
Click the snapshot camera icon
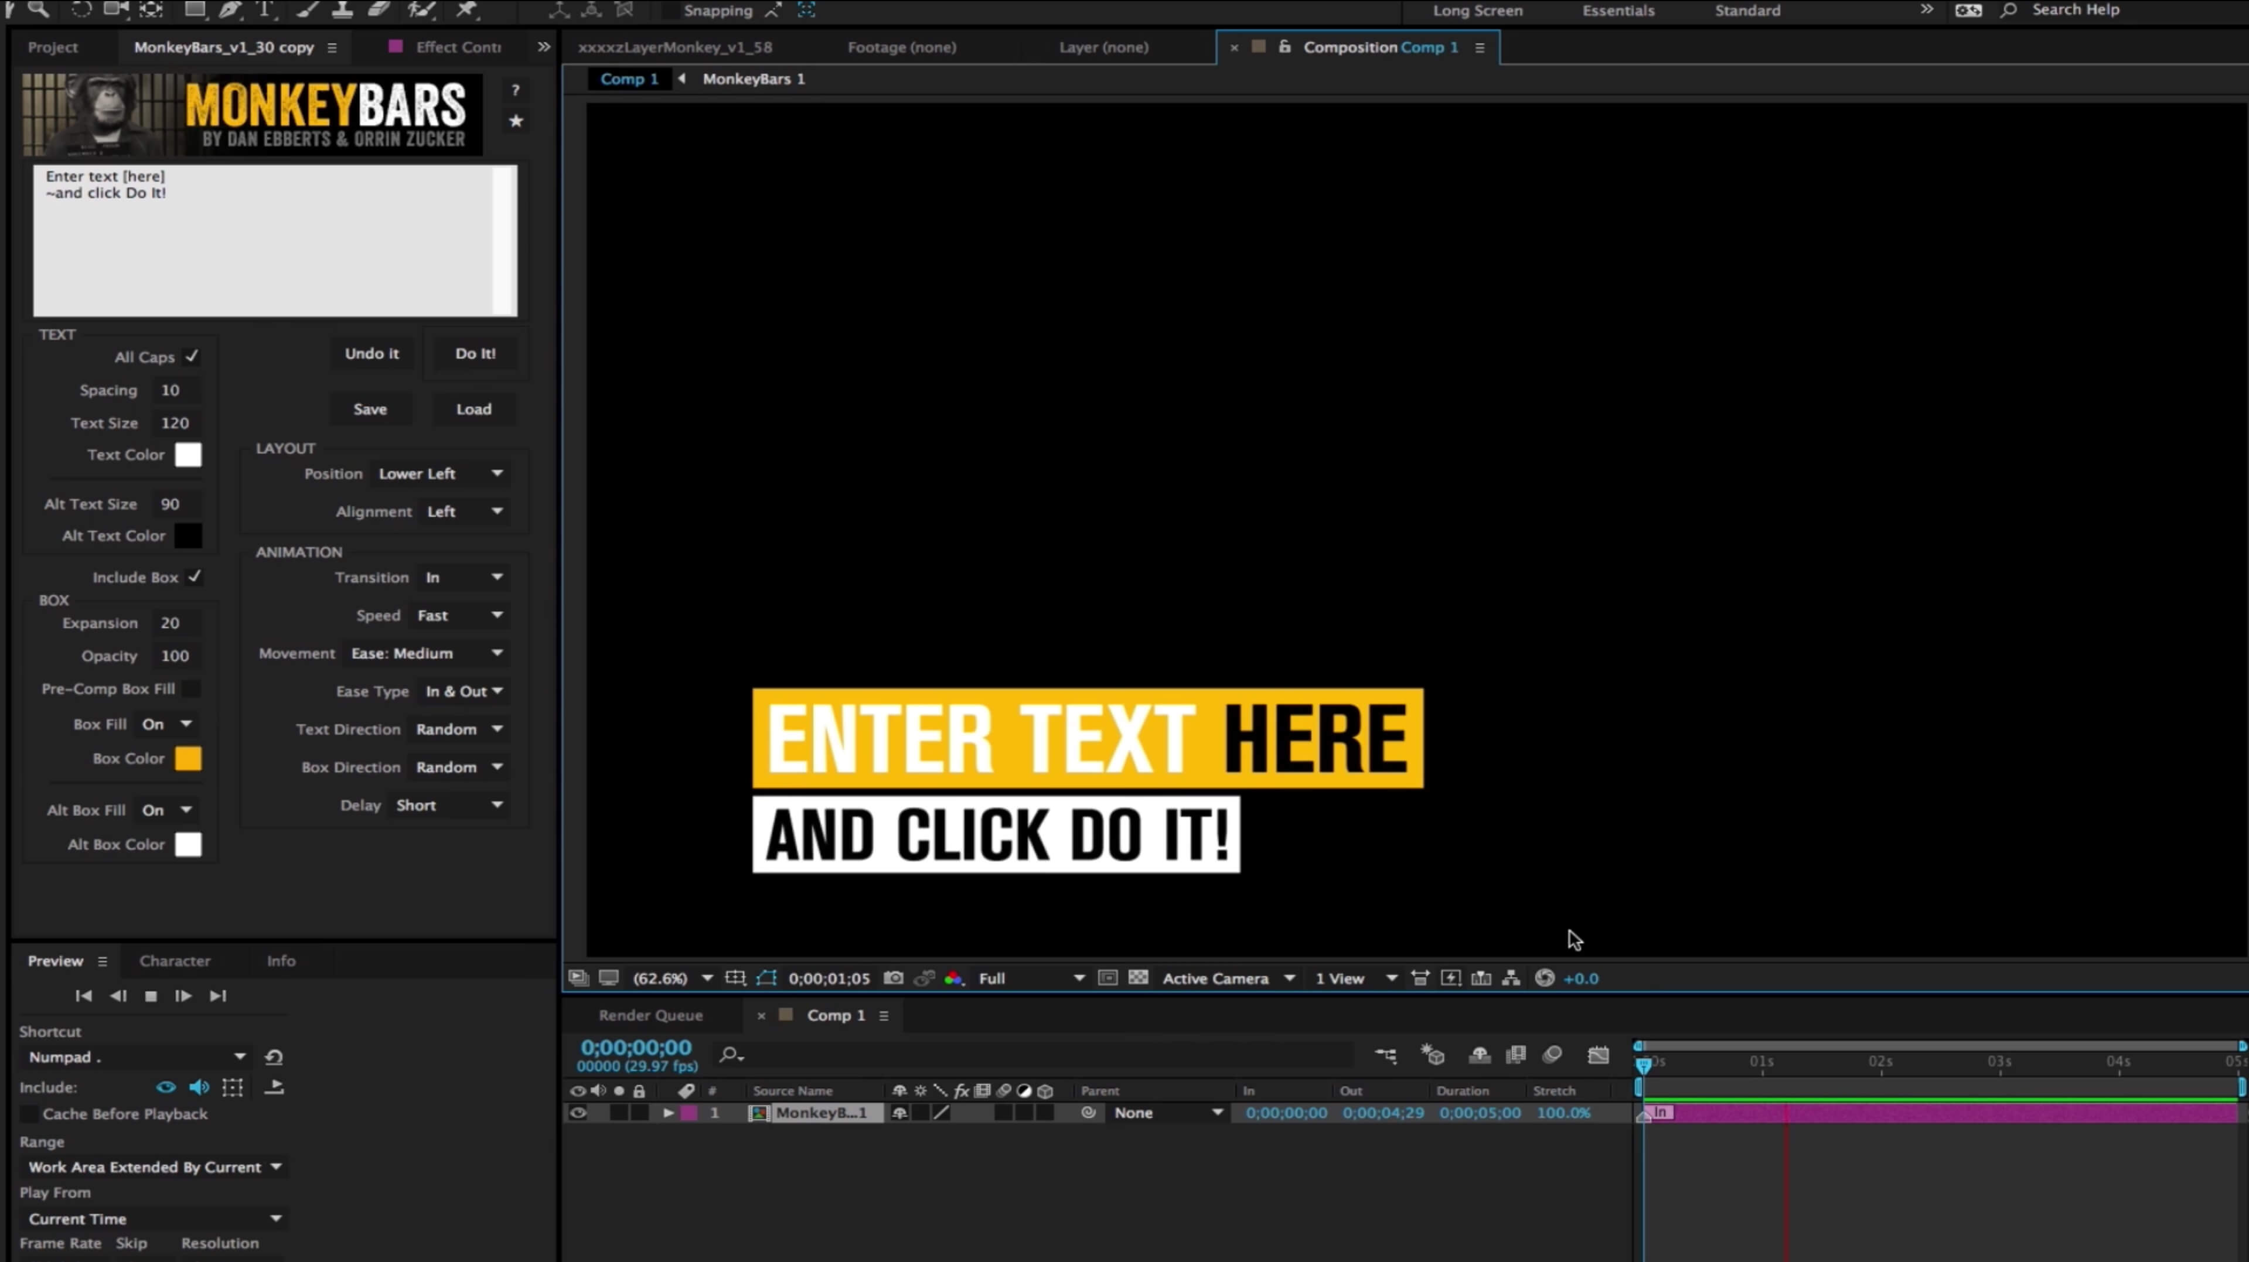(x=893, y=978)
